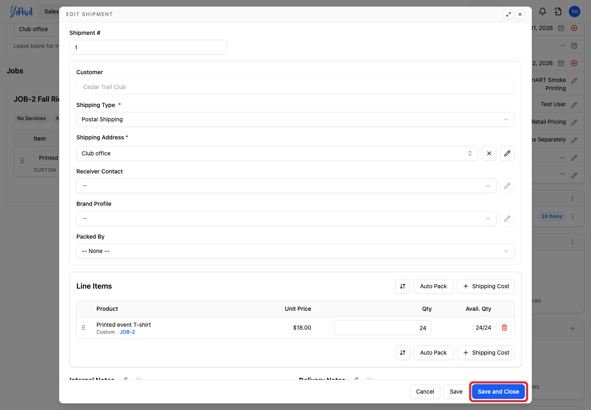Expand the Receiver Contact dropdown
This screenshot has width=591, height=410.
(286, 186)
